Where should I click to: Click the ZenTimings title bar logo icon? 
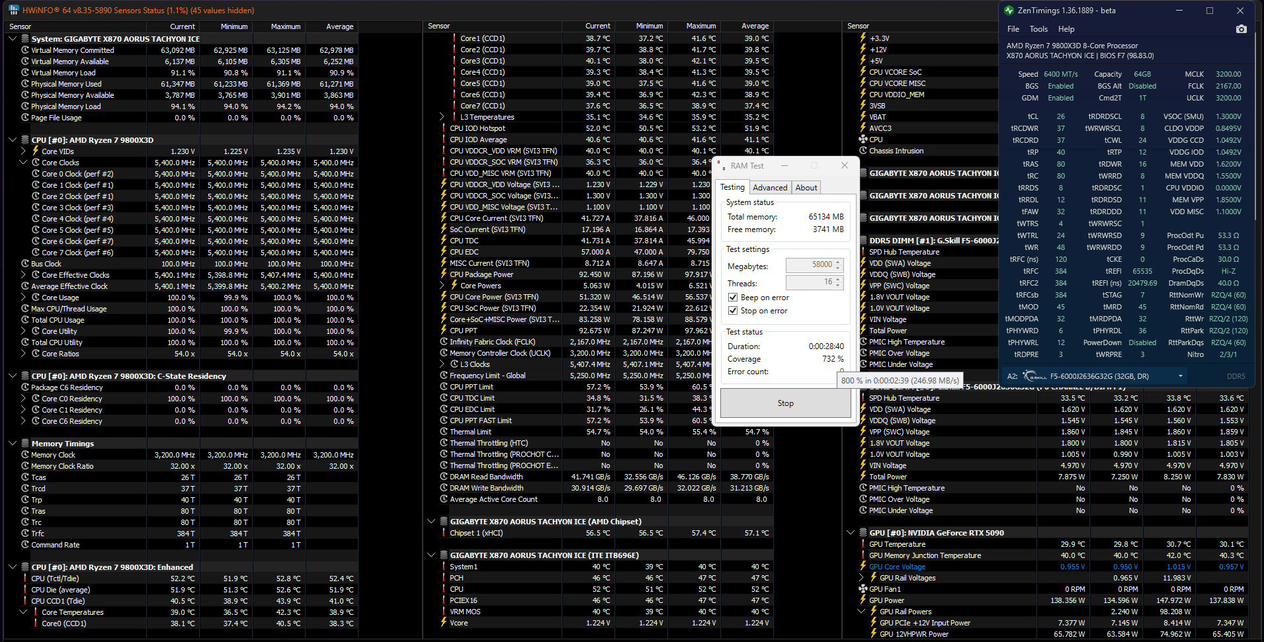(1009, 10)
